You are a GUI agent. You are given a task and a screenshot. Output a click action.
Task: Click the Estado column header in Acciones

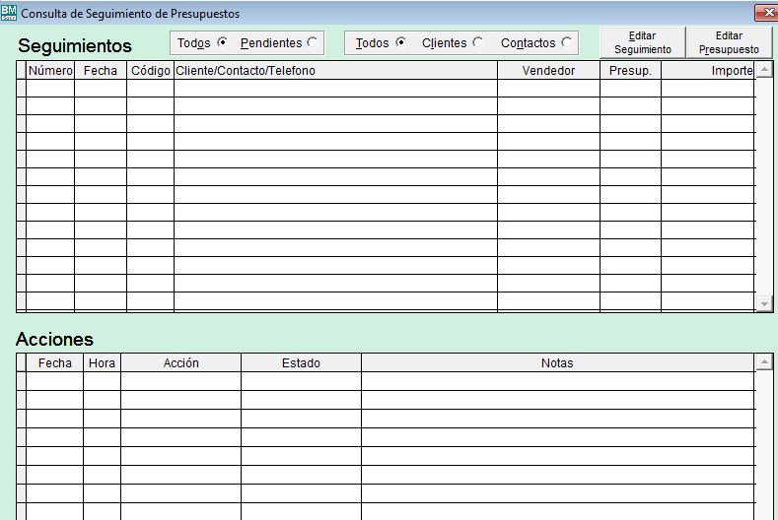301,363
